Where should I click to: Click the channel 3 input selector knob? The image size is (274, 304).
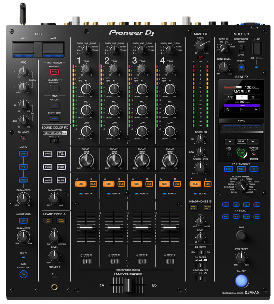tap(142, 49)
